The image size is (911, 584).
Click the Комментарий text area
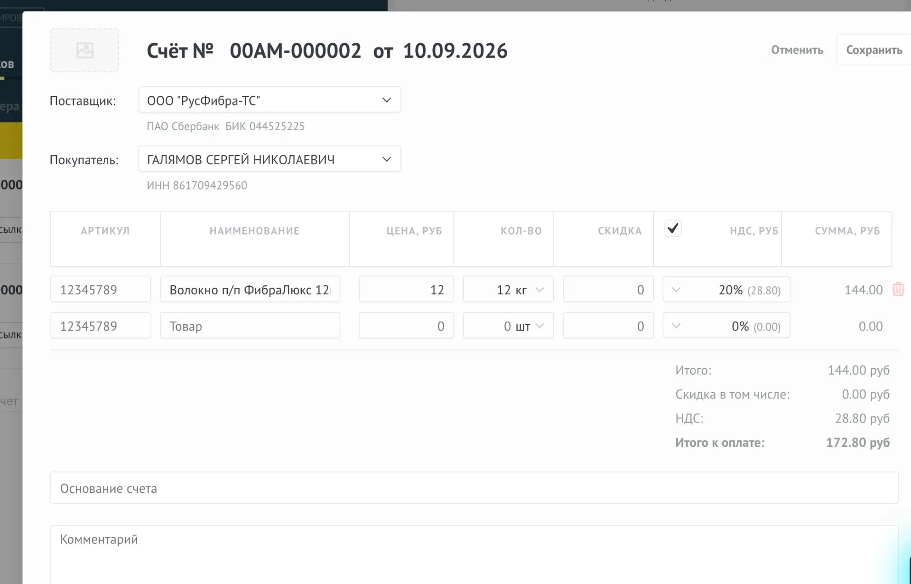(x=474, y=555)
